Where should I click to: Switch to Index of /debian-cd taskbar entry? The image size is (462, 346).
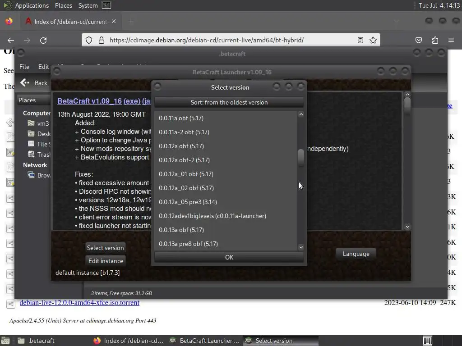point(128,341)
